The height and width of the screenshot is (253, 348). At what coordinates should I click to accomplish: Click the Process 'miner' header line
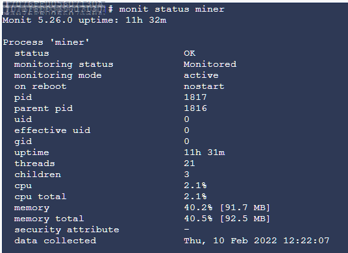[46, 42]
